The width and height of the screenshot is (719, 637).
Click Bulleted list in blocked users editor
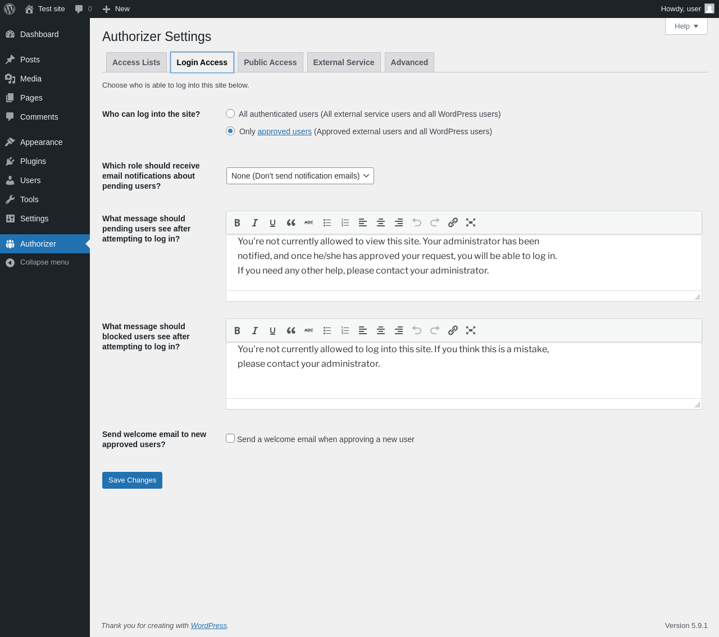tap(327, 331)
